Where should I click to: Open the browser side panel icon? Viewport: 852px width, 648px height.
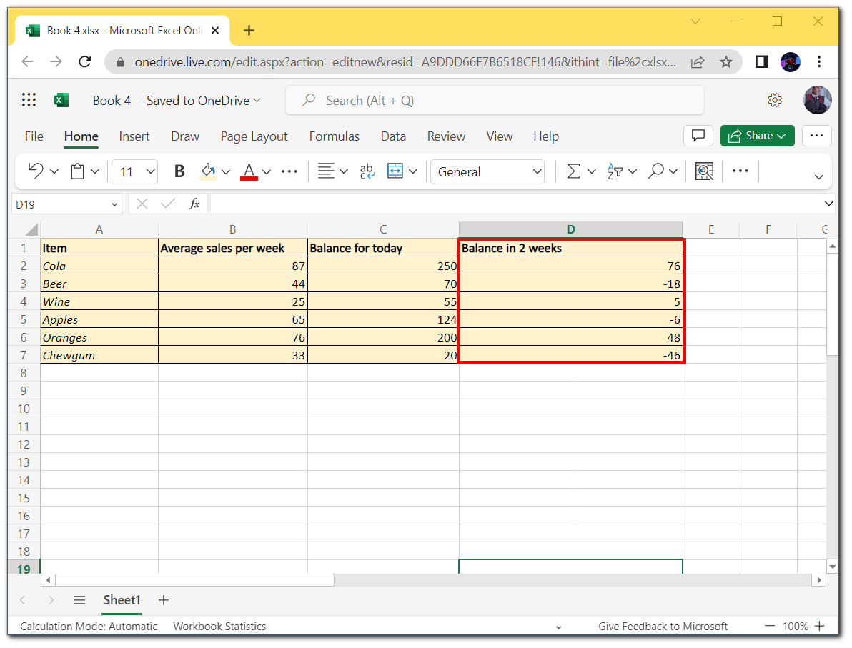(762, 62)
